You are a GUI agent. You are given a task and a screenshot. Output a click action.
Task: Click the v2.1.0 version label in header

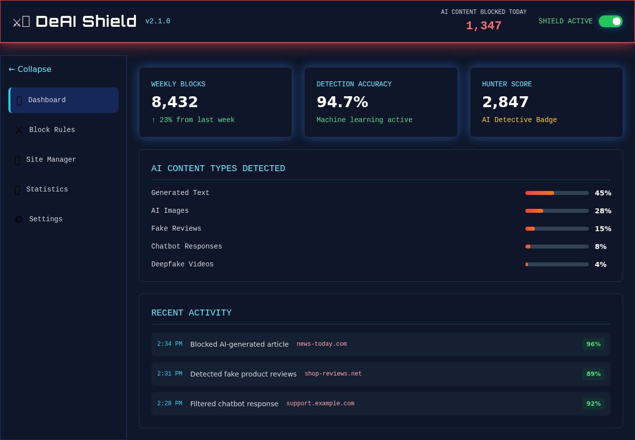click(158, 21)
